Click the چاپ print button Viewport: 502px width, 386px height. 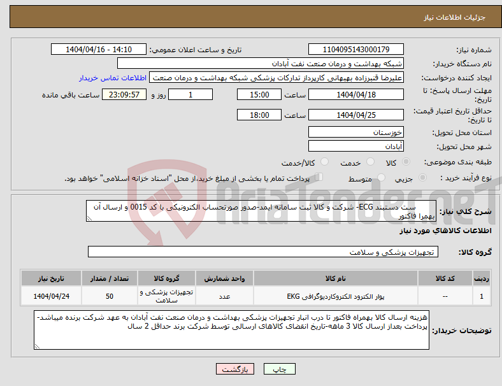pos(280,369)
